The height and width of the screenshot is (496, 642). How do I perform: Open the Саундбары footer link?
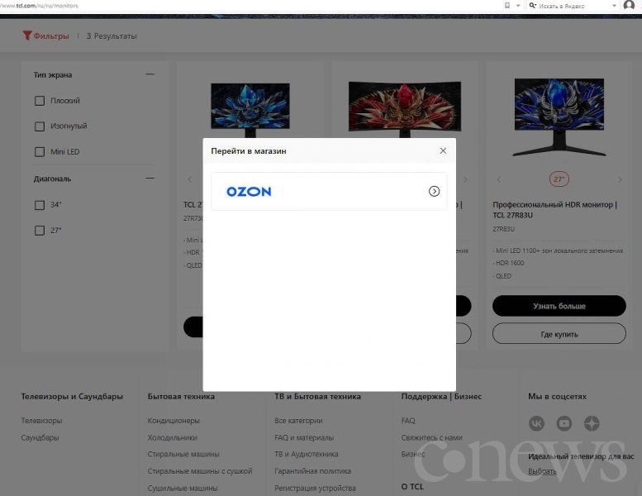[40, 437]
